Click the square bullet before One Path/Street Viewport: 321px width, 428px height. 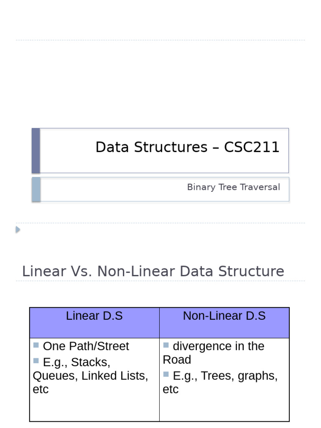click(x=36, y=345)
